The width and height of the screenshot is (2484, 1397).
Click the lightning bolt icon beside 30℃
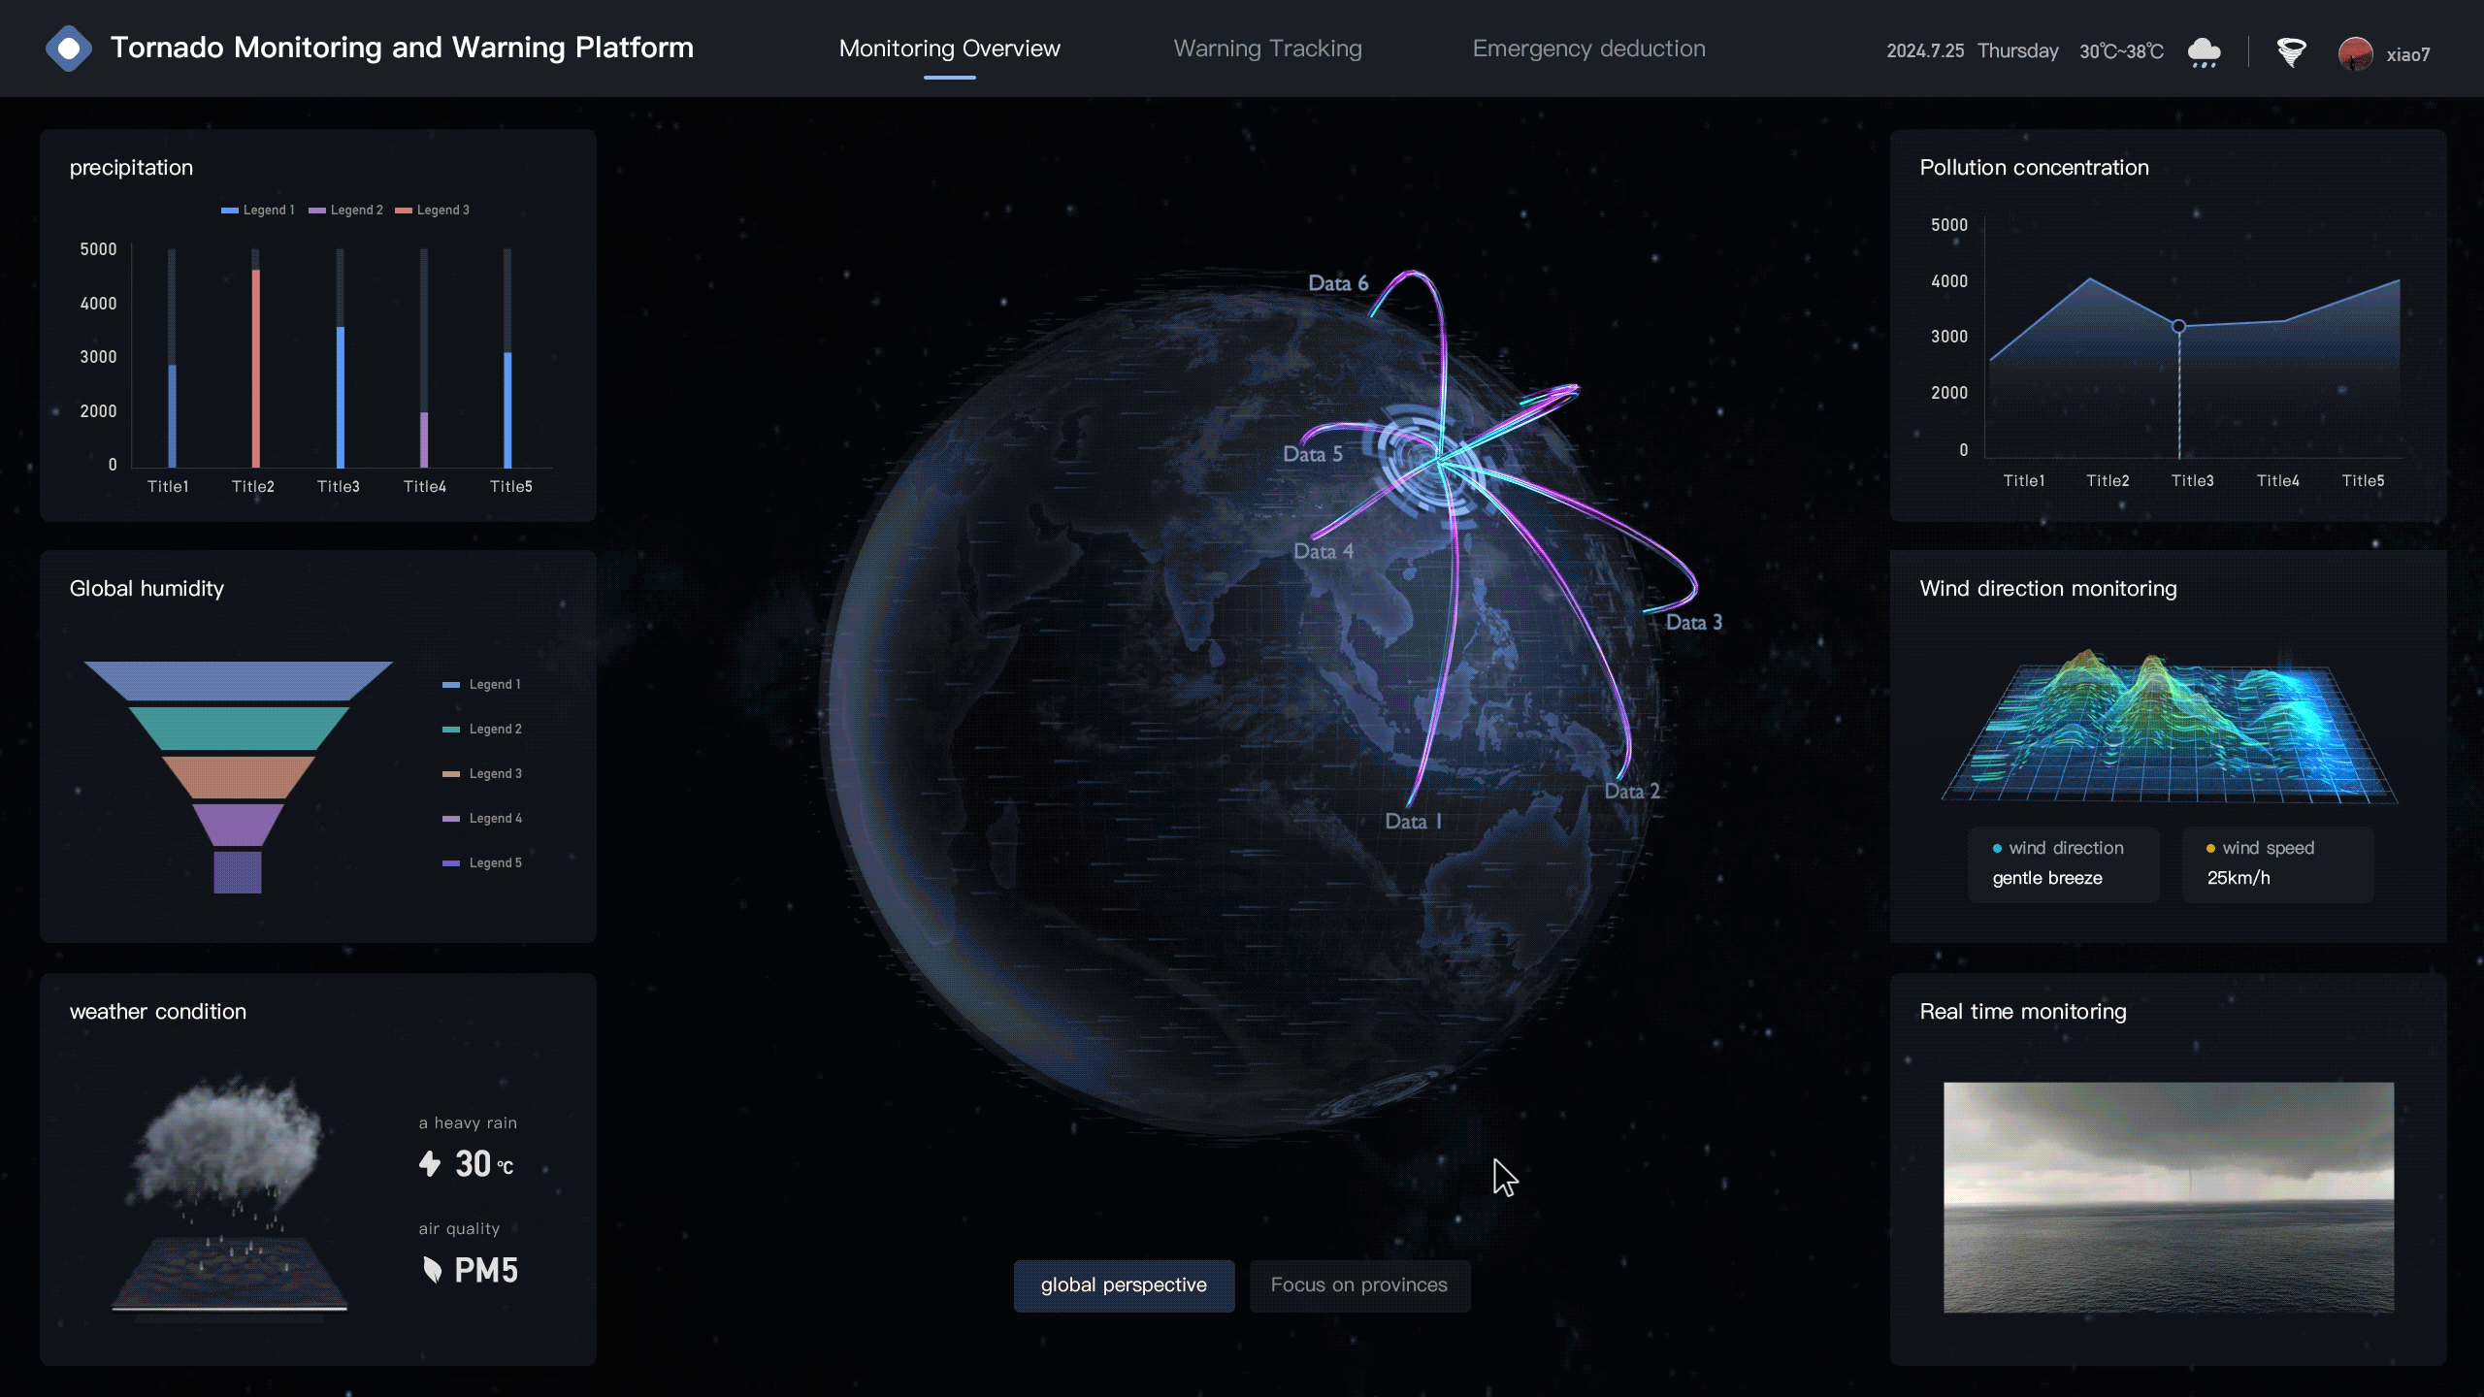(430, 1163)
